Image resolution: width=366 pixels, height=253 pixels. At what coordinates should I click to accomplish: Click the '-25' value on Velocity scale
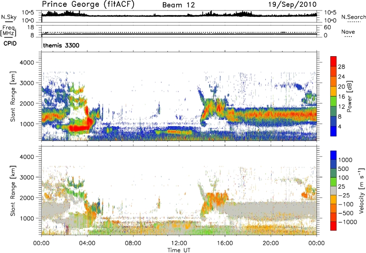pyautogui.click(x=344, y=195)
